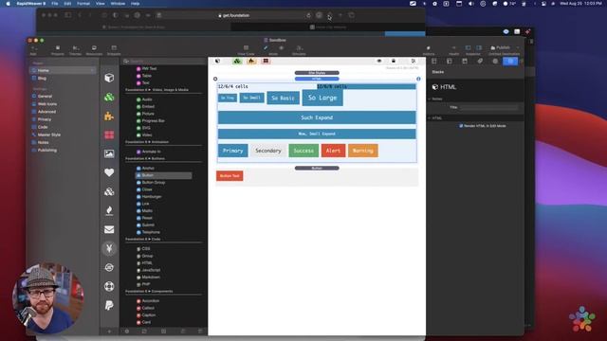Click the Site Styles stack label
The image size is (607, 341).
(317, 73)
